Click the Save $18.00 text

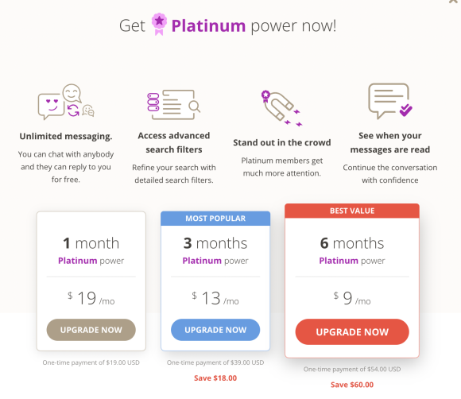tap(215, 378)
